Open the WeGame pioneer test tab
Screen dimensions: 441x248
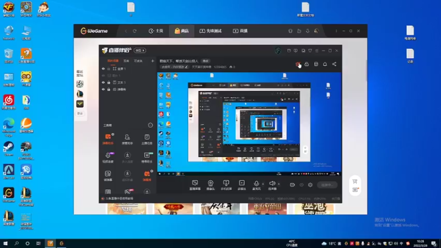[211, 31]
